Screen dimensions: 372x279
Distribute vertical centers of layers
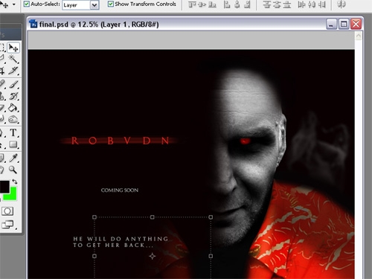point(277,4)
